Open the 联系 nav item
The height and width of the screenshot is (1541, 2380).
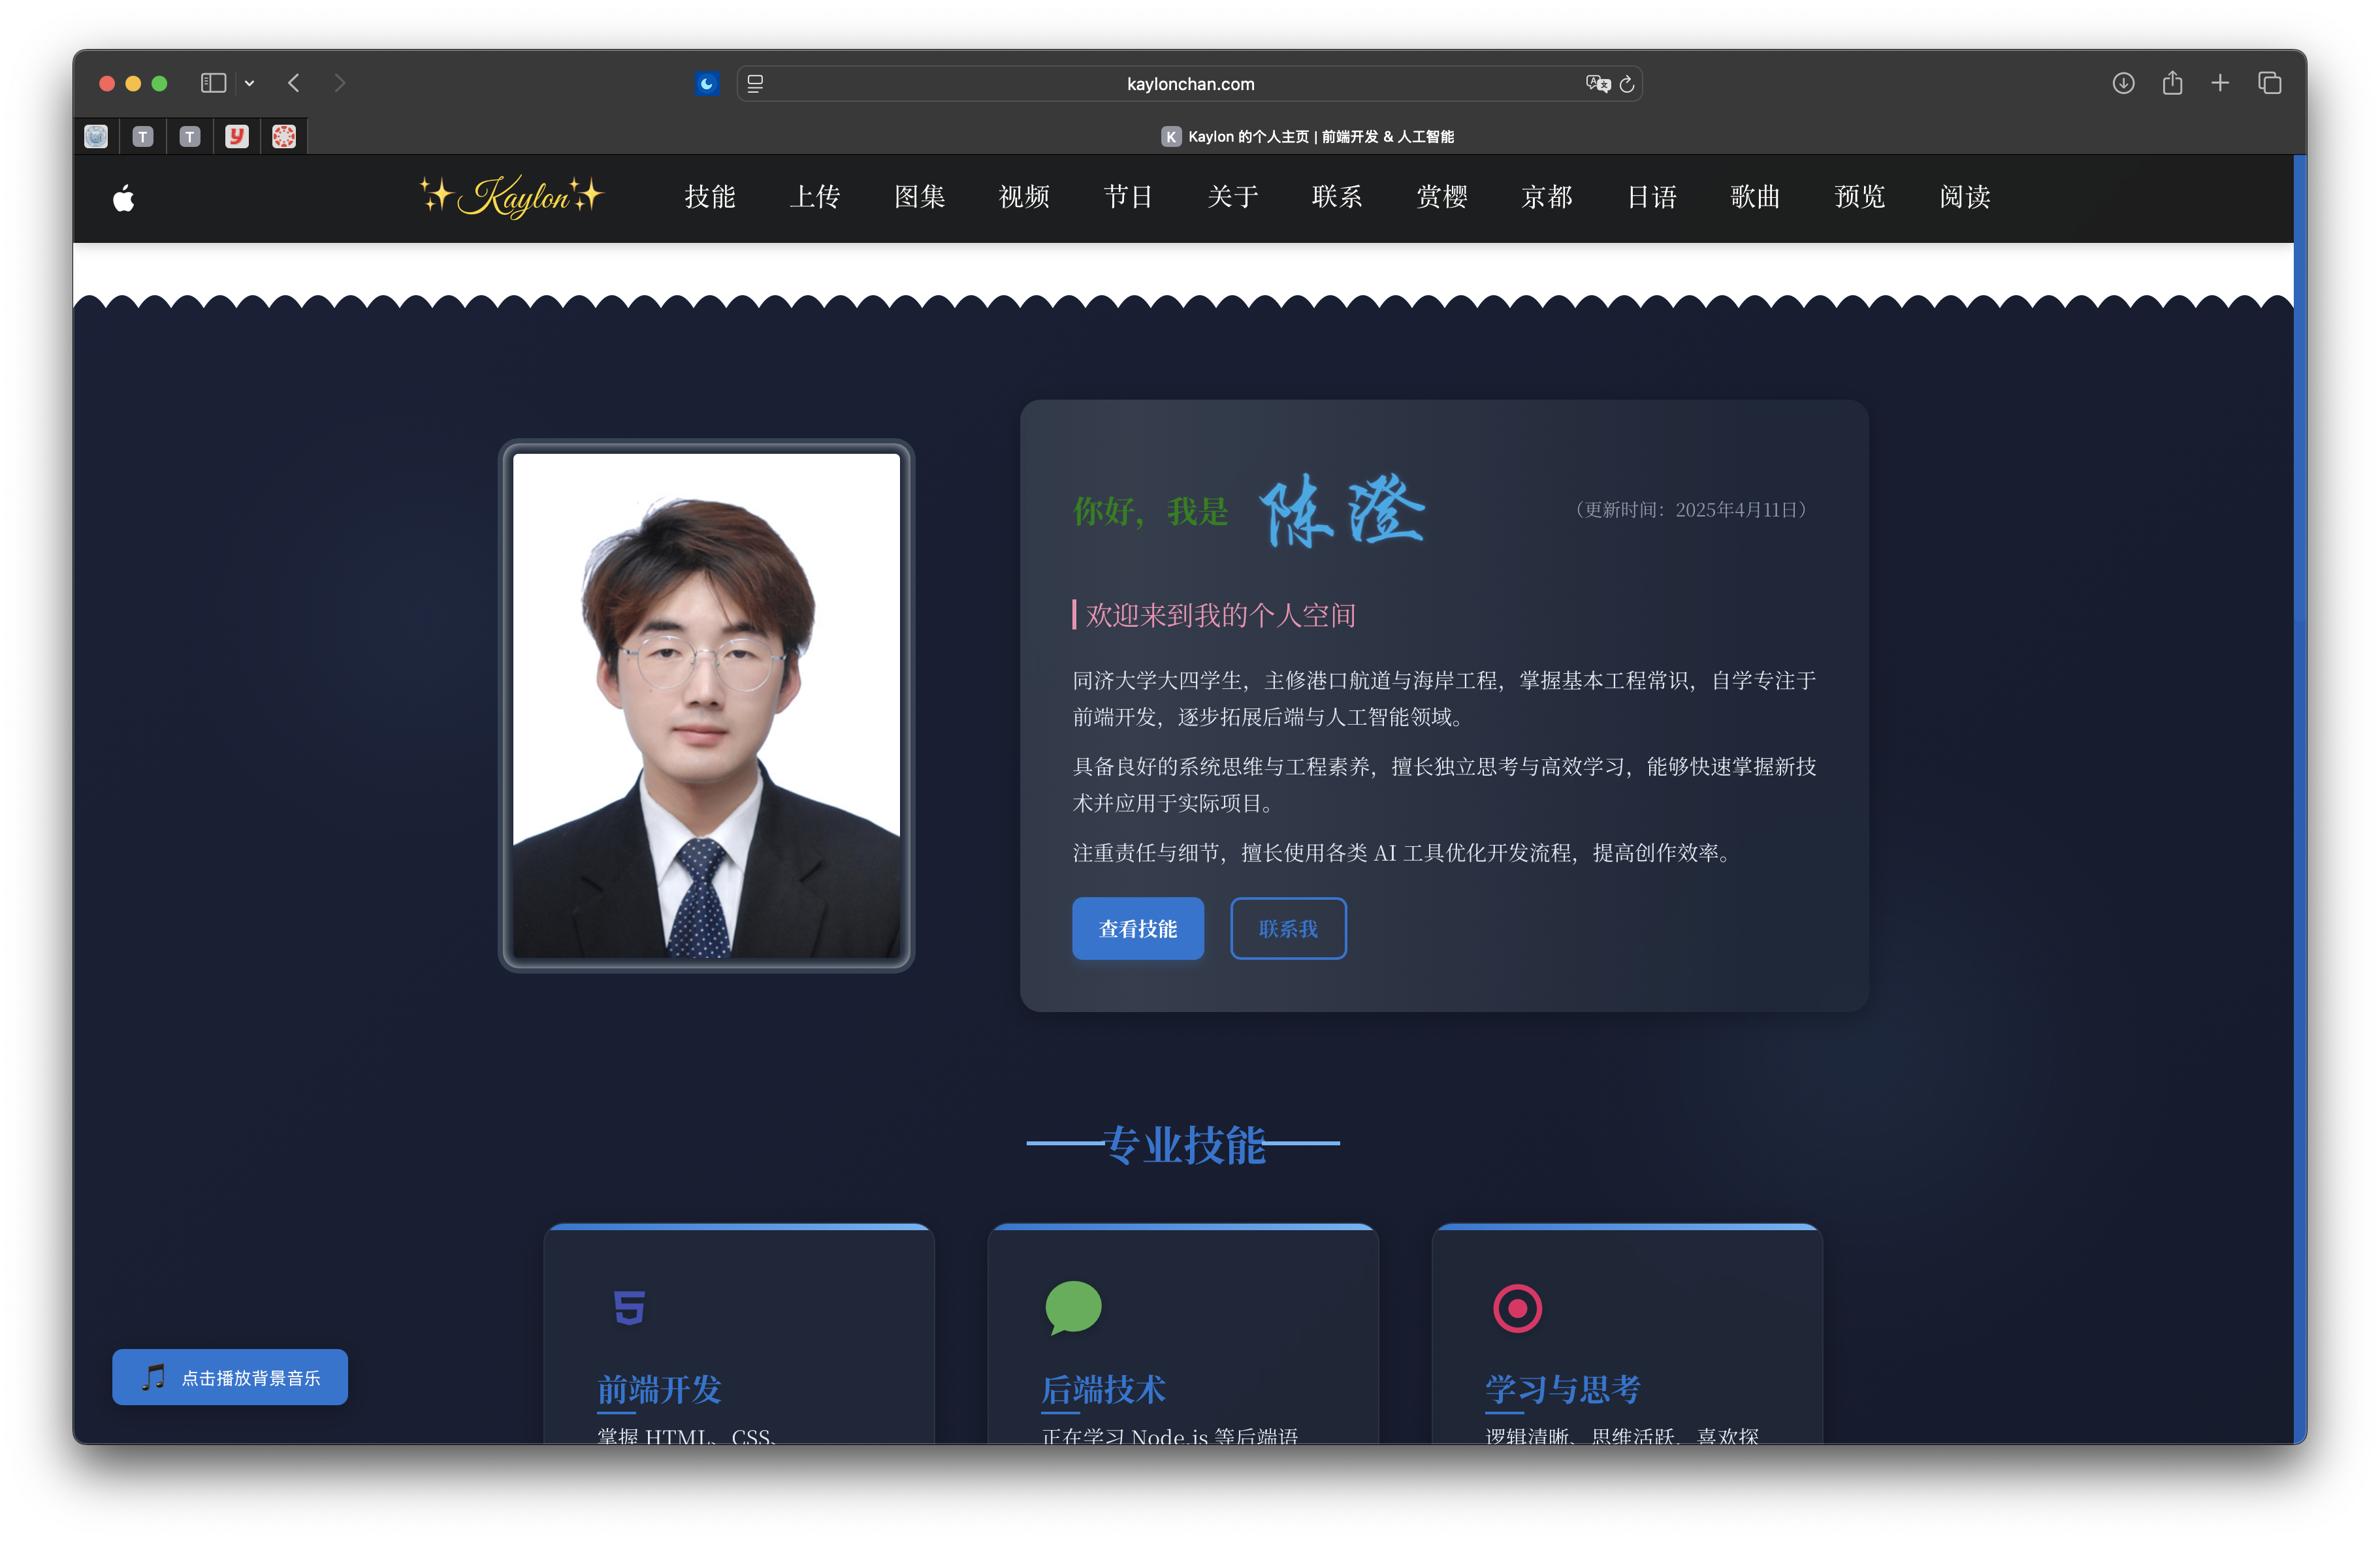point(1337,196)
